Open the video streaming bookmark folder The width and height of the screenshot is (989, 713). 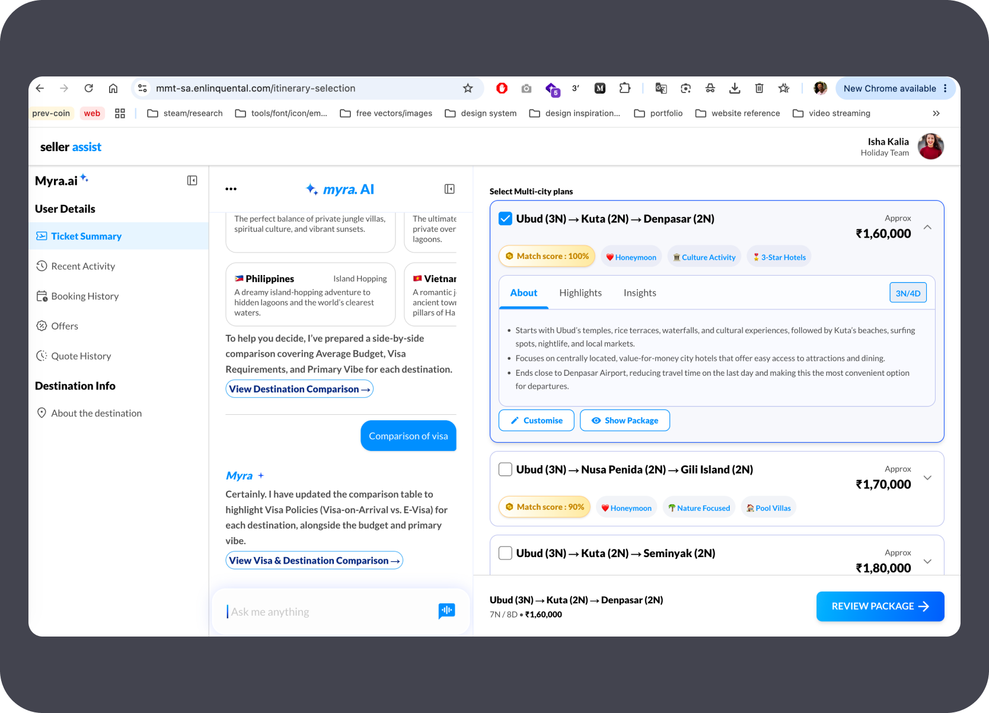click(x=831, y=113)
